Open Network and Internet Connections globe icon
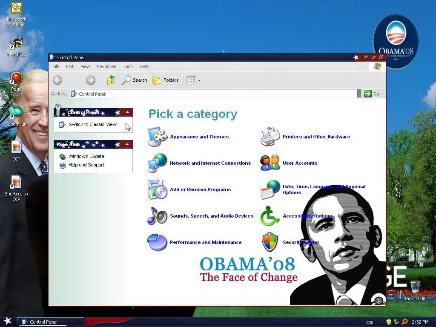The width and height of the screenshot is (436, 327). [158, 163]
